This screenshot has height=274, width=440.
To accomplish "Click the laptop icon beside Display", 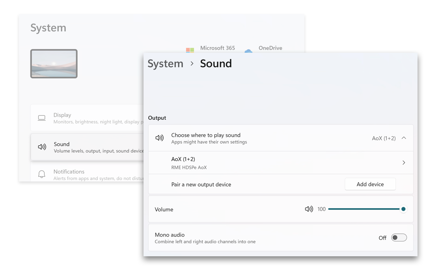I will click(42, 118).
